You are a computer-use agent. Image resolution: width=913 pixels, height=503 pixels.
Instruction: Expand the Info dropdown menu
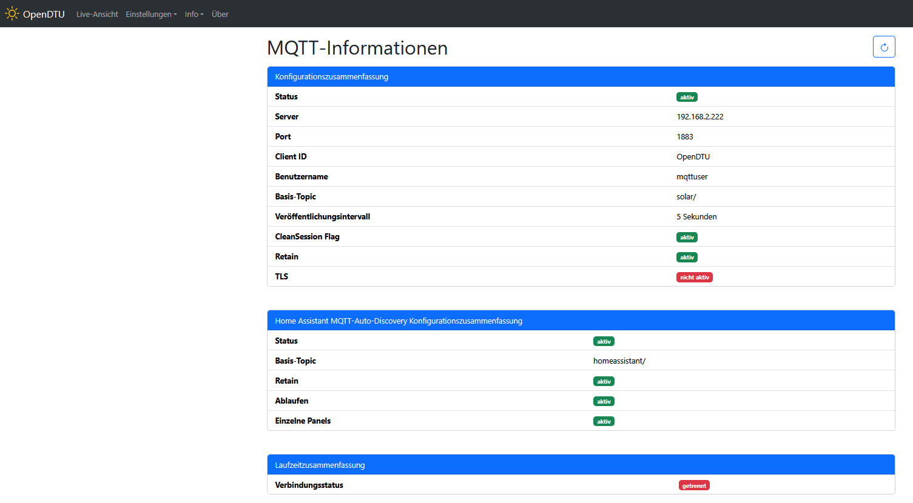tap(194, 14)
